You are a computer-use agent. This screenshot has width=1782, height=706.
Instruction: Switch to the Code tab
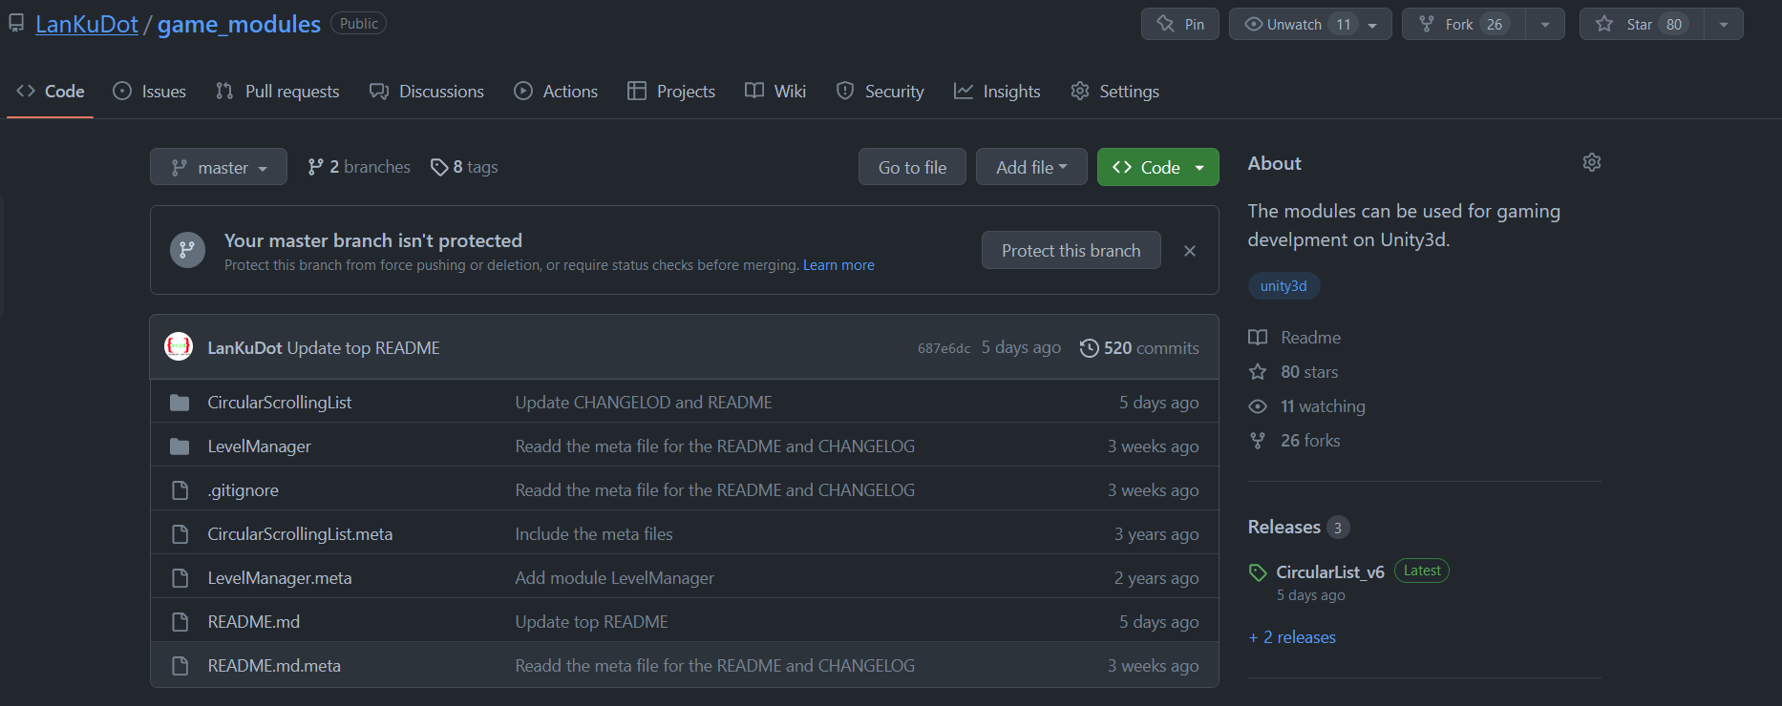click(51, 91)
